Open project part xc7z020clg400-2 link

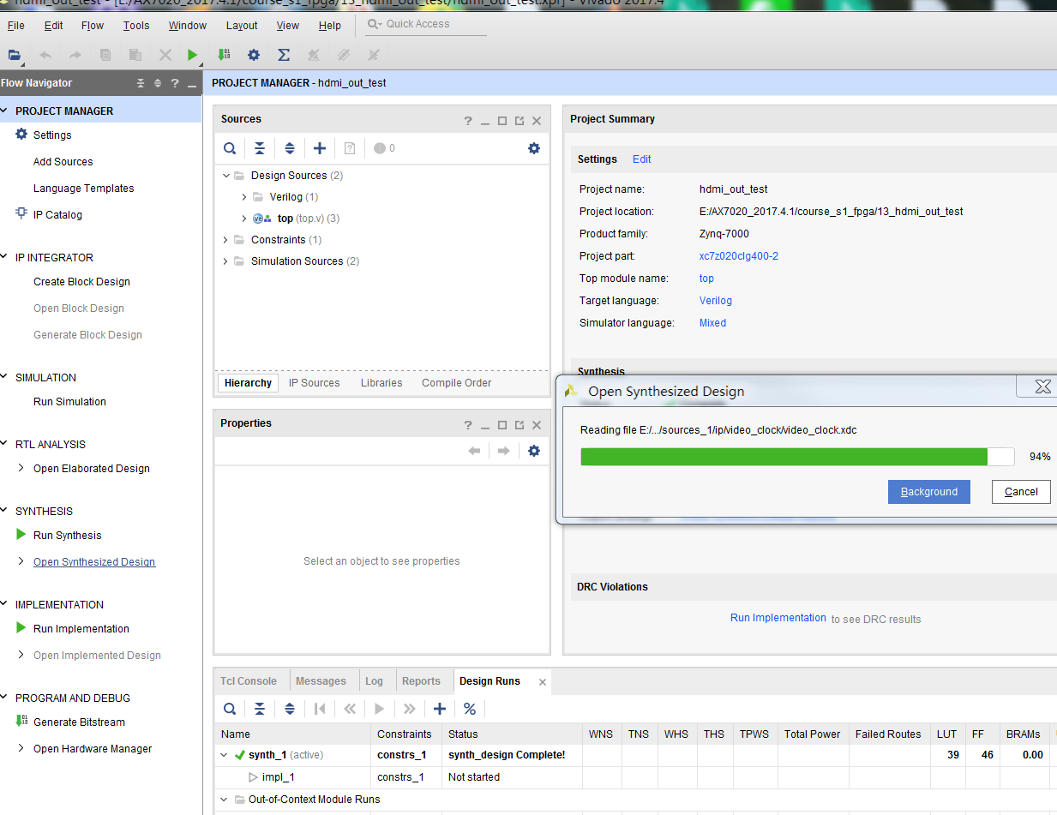(x=739, y=256)
